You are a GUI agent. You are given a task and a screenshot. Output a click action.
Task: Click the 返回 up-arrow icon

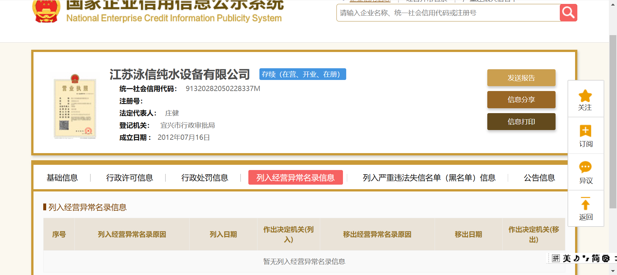[585, 203]
